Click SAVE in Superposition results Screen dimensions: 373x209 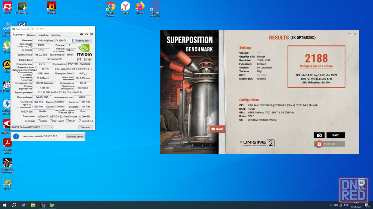tap(336, 135)
